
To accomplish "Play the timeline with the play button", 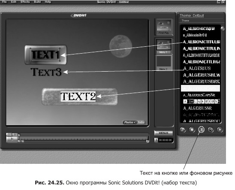I will [12, 139].
